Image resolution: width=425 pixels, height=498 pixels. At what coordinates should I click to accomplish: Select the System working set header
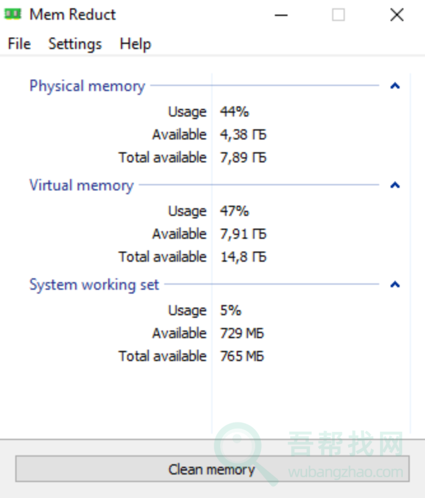pos(94,285)
